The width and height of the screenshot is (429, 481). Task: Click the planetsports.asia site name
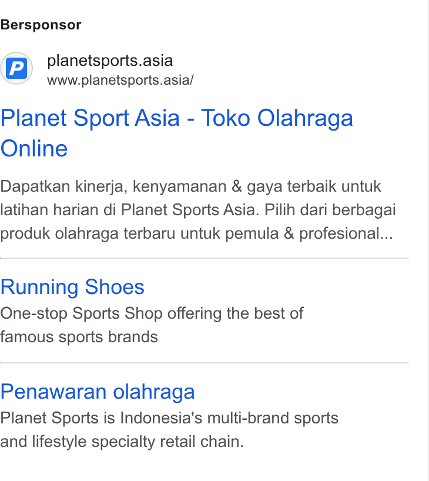[110, 61]
